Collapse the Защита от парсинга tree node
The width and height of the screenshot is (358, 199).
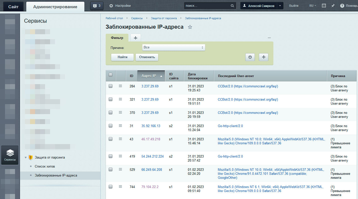pos(26,158)
